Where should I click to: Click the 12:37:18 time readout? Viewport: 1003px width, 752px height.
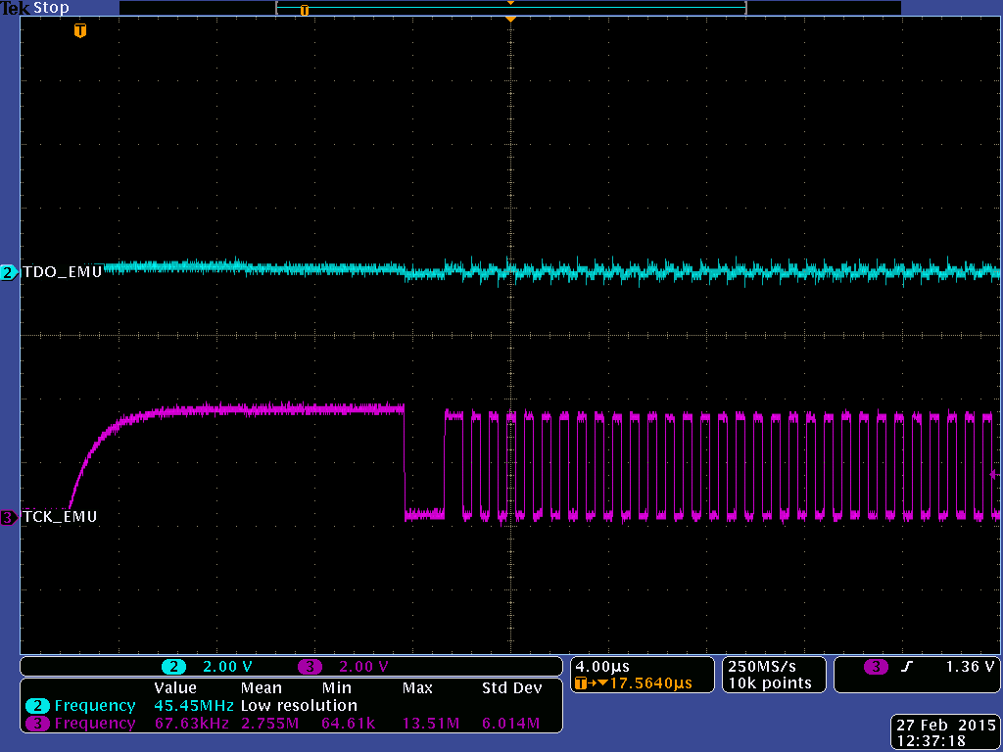point(931,741)
